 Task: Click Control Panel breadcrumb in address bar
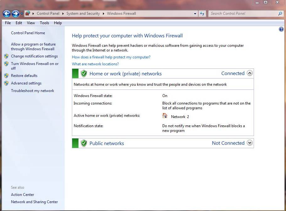coord(48,13)
